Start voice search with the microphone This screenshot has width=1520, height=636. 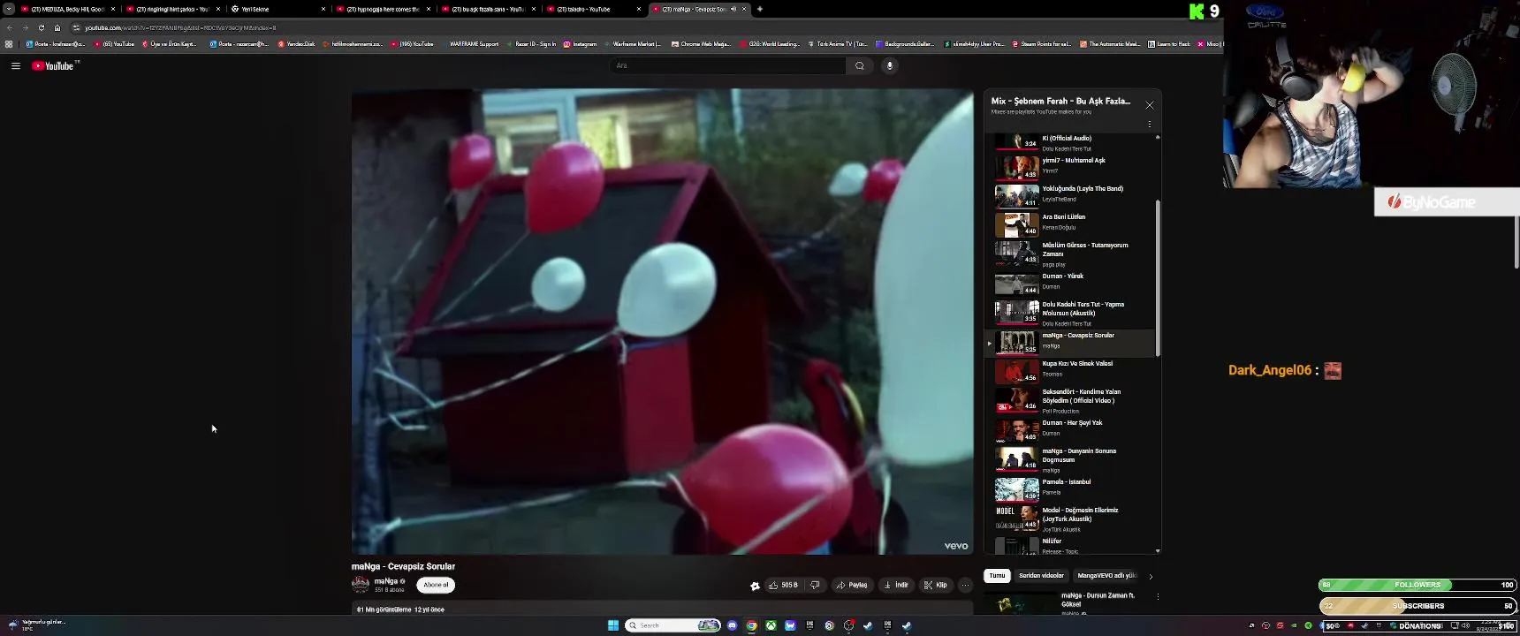[x=890, y=65]
